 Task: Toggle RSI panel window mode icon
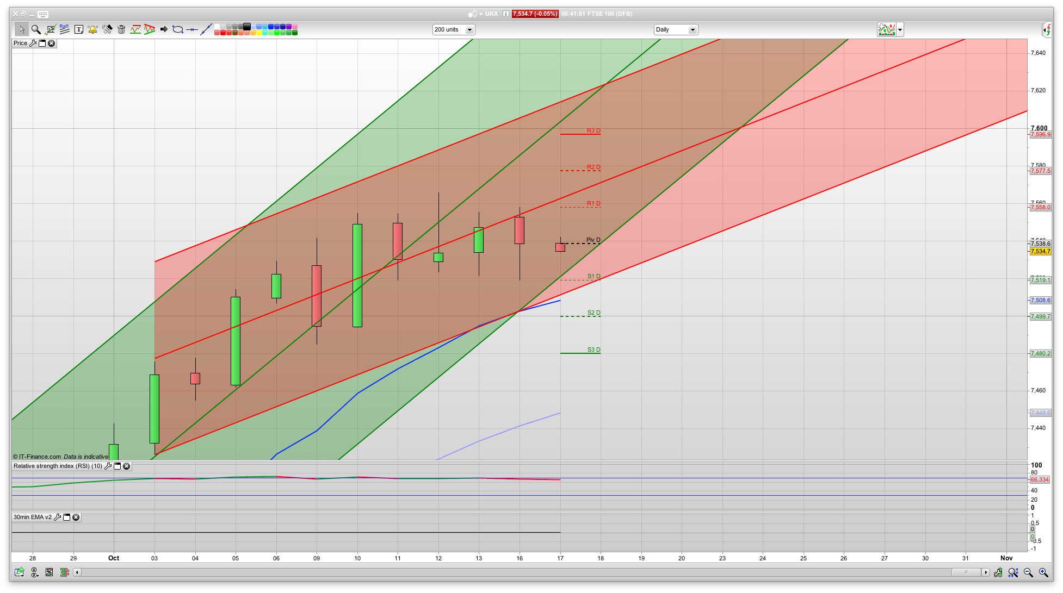[x=117, y=466]
